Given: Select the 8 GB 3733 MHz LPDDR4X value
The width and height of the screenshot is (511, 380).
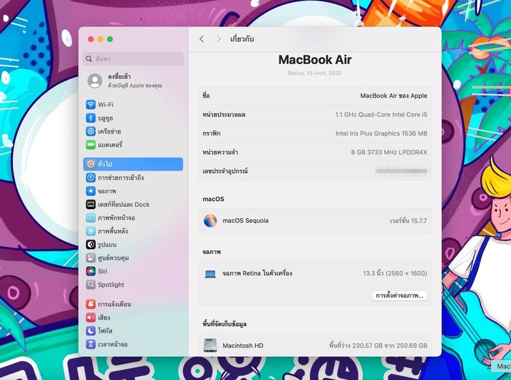Looking at the screenshot, I should 389,152.
